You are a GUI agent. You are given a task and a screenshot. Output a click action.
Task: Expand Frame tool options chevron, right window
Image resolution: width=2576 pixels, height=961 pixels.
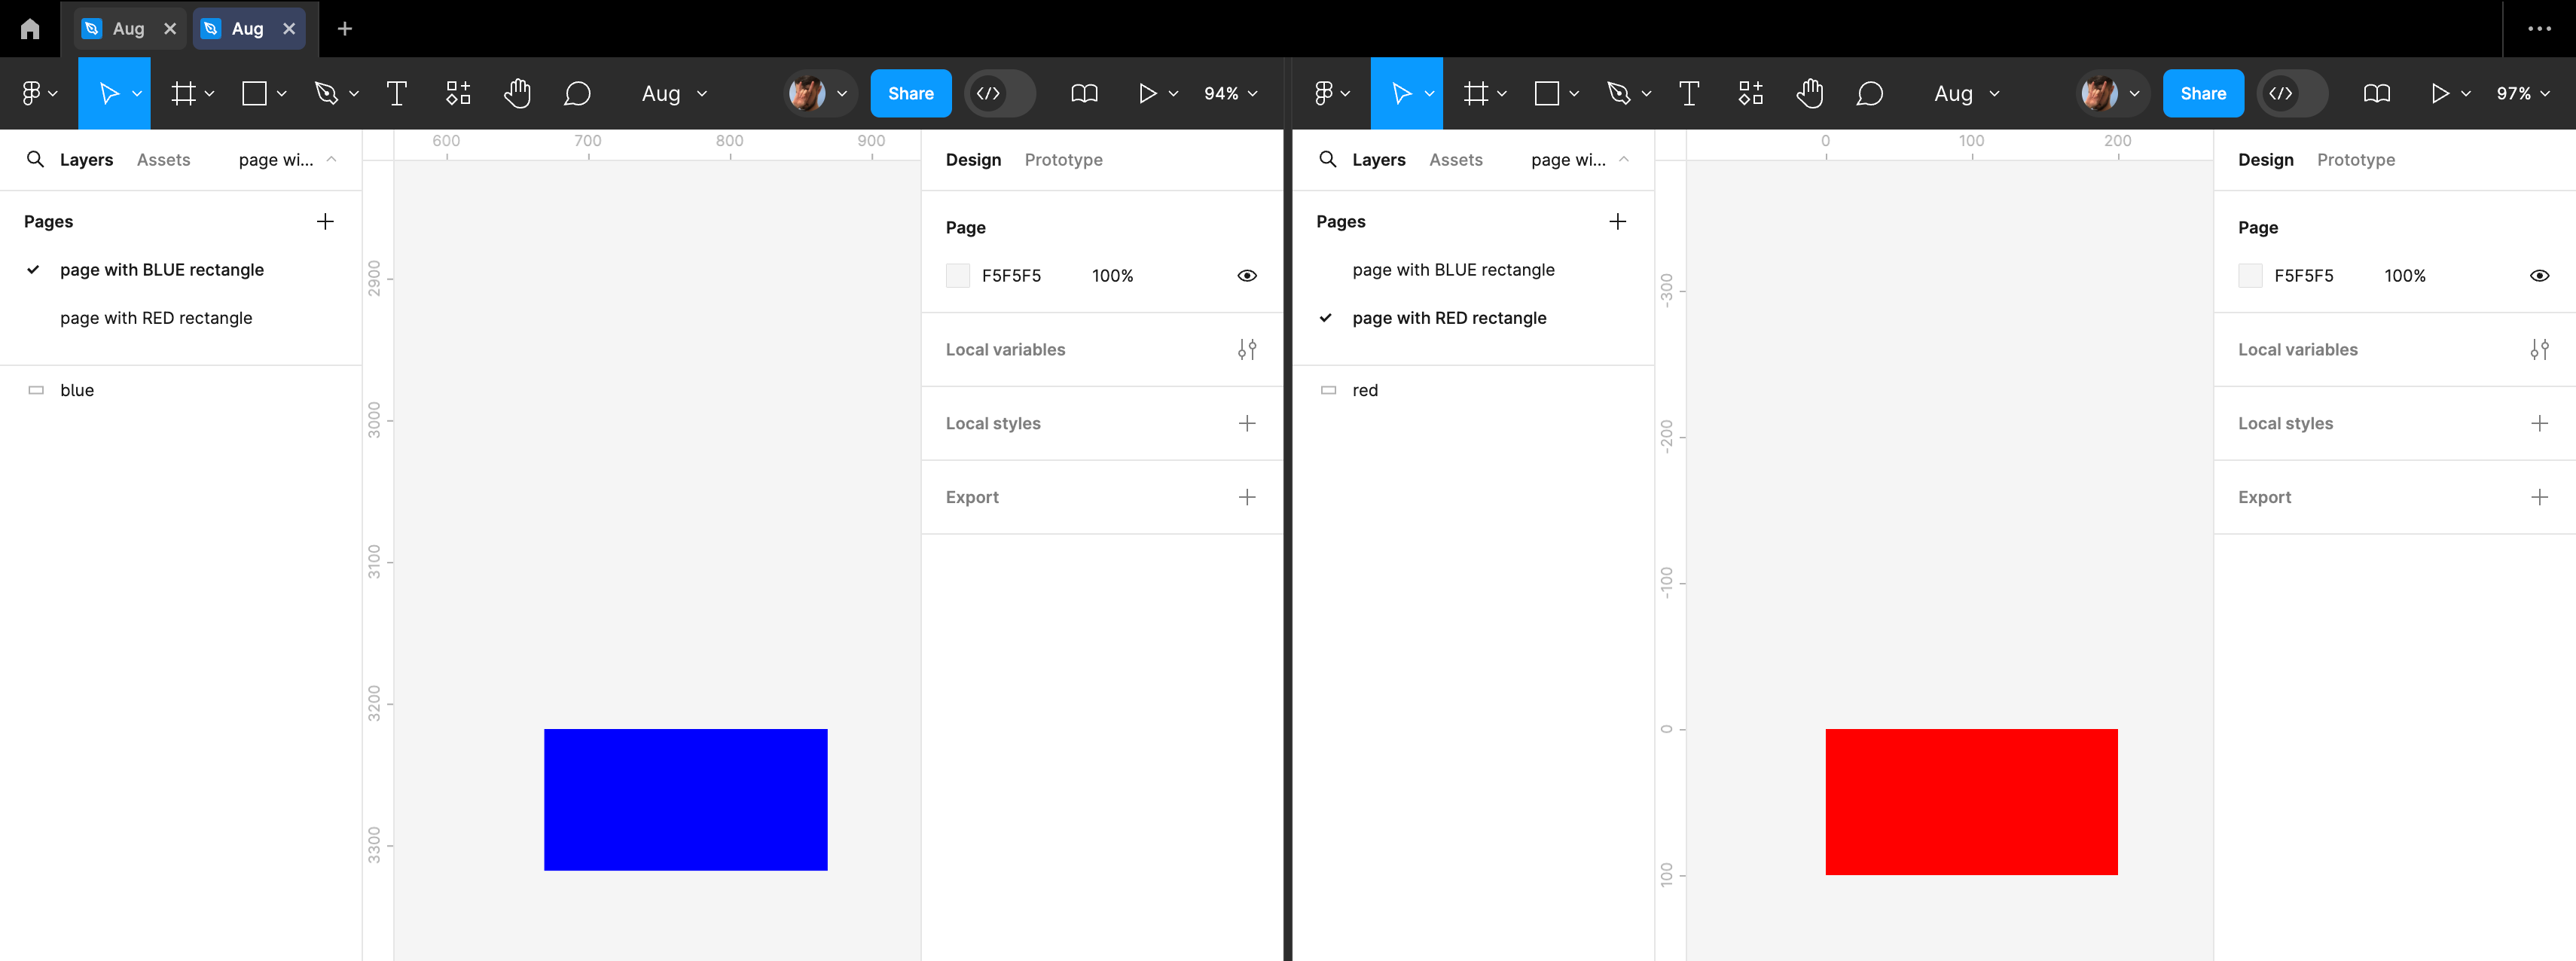(x=1502, y=93)
